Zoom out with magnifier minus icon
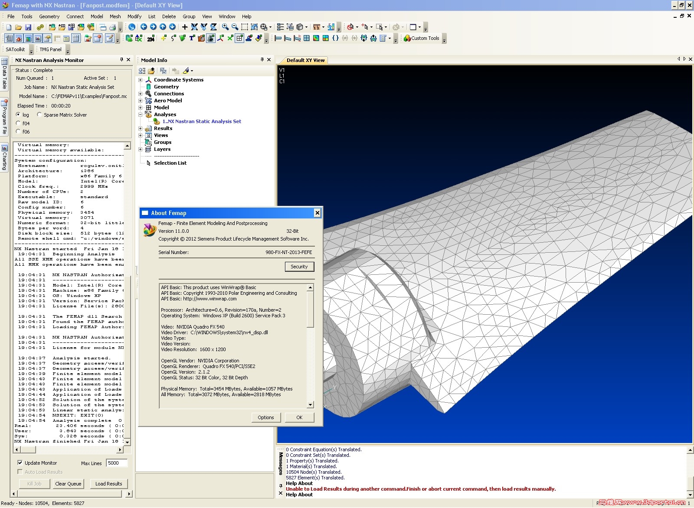 [235, 27]
